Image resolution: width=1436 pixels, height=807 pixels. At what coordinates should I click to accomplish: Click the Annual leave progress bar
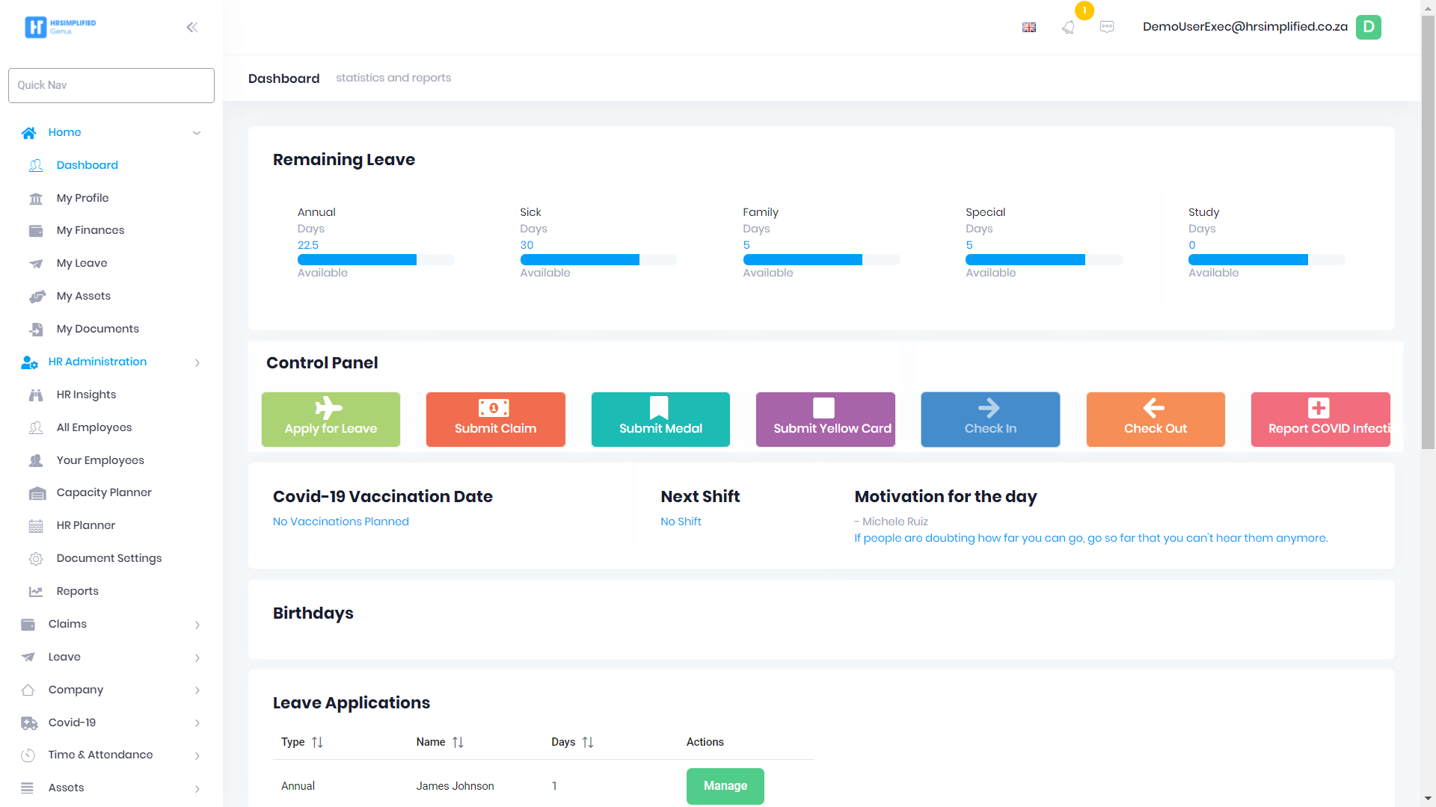(375, 260)
